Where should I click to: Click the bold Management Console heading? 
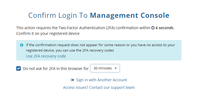click(x=130, y=15)
